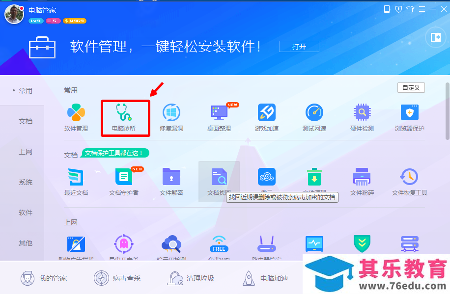Screen dimensions: 450x294
Task: Open the green shield arrows icon
Action: (x=362, y=244)
